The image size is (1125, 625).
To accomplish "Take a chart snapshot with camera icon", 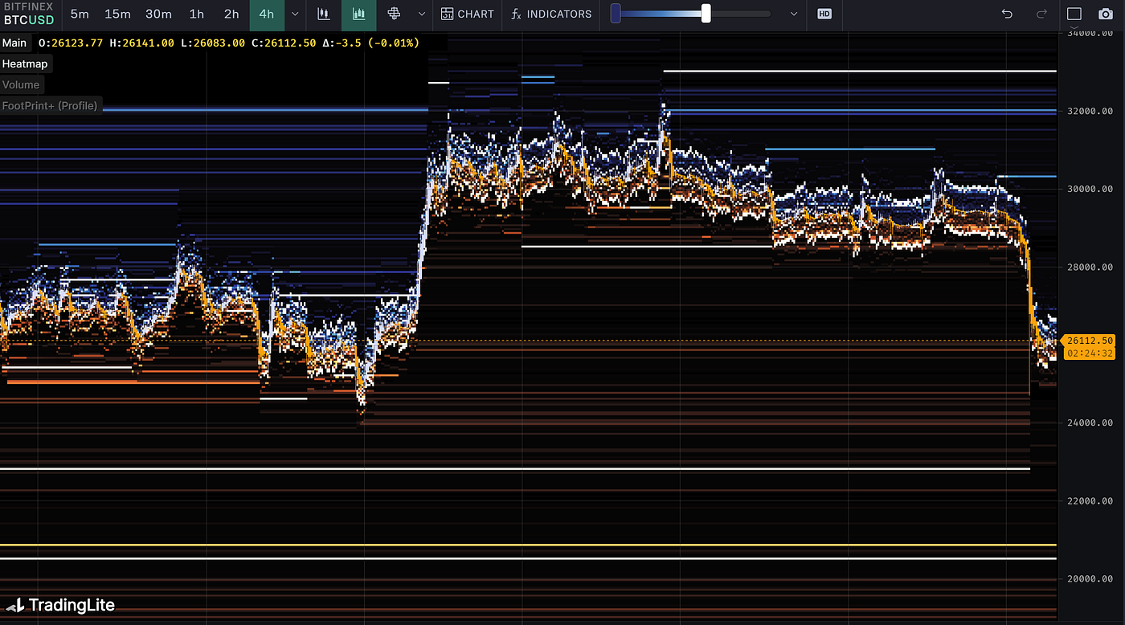I will pyautogui.click(x=1105, y=14).
